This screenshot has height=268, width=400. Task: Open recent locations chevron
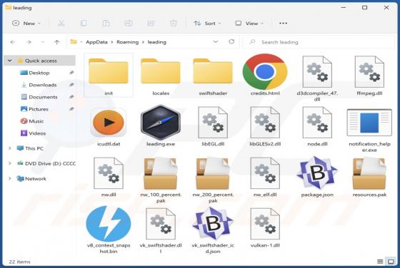click(x=43, y=42)
